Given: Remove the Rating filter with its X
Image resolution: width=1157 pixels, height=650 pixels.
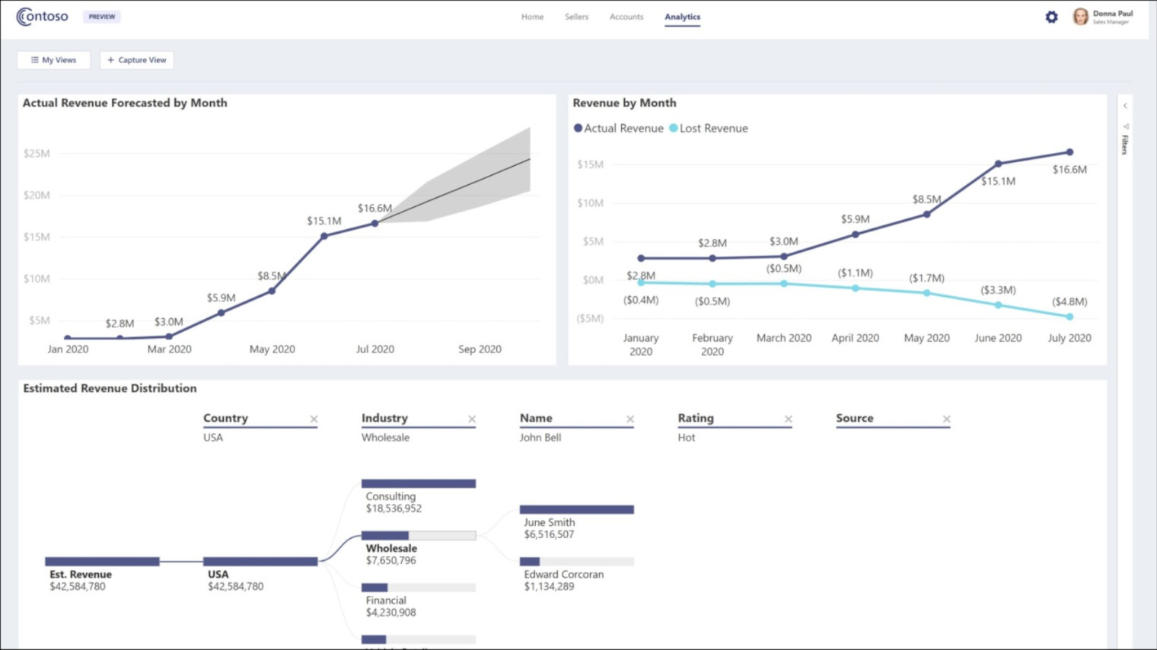Looking at the screenshot, I should (x=789, y=419).
